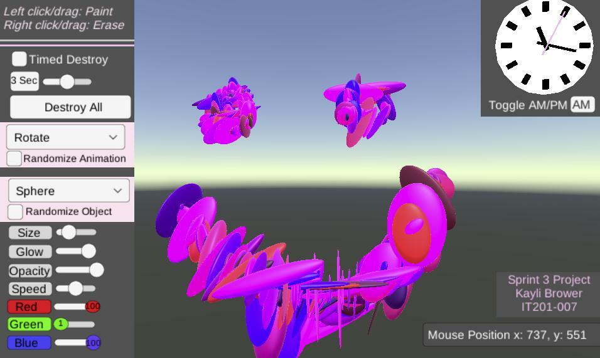This screenshot has height=358, width=600.
Task: Click the Blue slider handle showing 100
Action: 93,343
